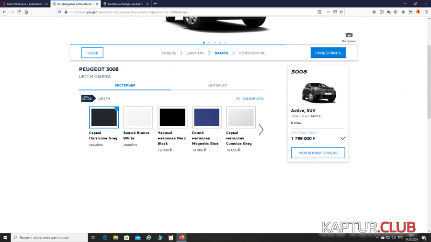The height and width of the screenshot is (242, 431).
Task: Click into the browser address bar
Action: point(193,12)
